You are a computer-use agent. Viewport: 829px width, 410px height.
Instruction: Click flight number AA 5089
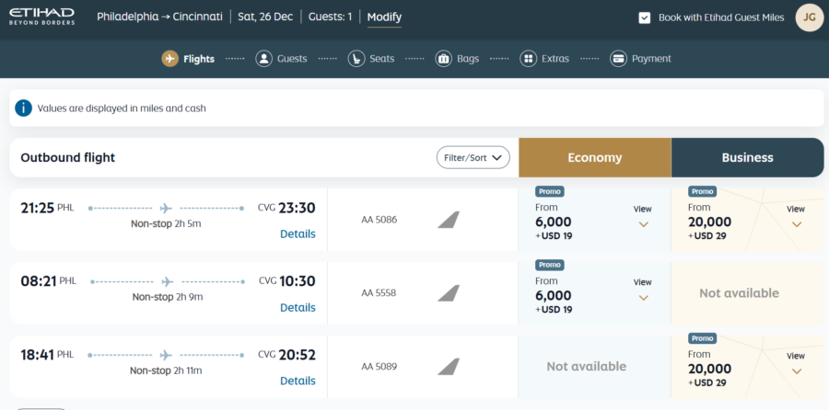point(379,366)
